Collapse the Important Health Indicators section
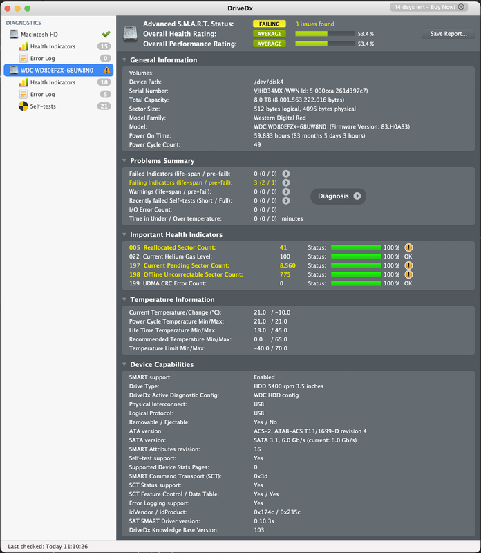Image resolution: width=481 pixels, height=553 pixels. [124, 234]
